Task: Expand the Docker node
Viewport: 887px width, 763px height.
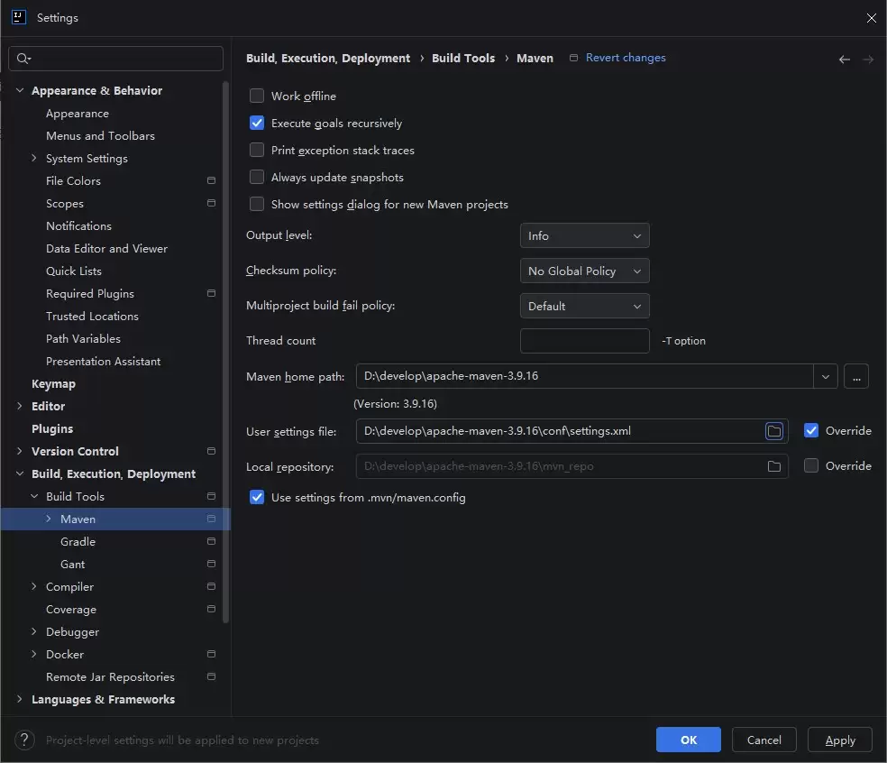Action: click(x=34, y=655)
